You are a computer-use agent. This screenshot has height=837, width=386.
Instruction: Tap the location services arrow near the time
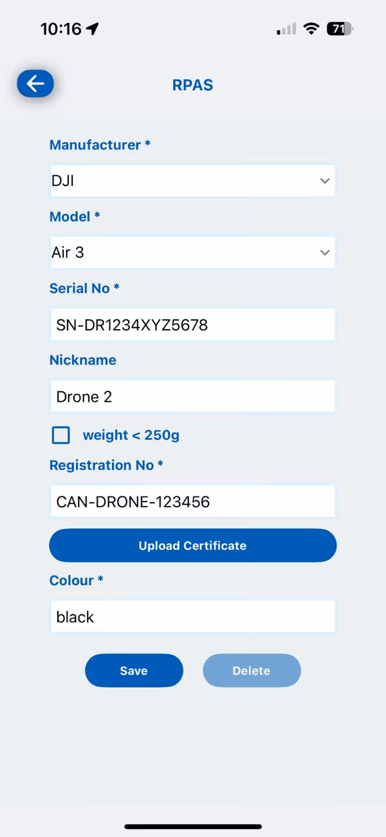[x=92, y=28]
